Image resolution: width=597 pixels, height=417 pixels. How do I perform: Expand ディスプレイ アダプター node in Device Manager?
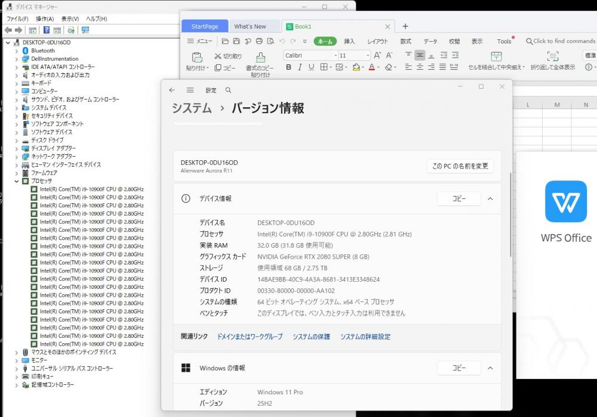pyautogui.click(x=16, y=148)
